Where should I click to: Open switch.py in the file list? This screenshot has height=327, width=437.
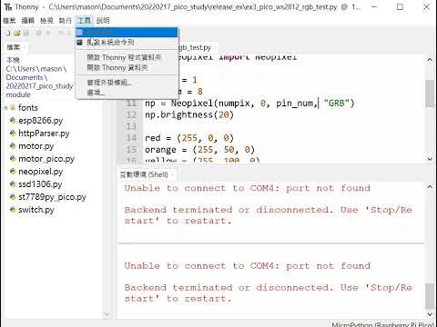[x=36, y=210]
